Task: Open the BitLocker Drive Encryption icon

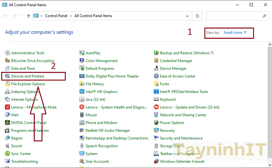Action: [7, 61]
